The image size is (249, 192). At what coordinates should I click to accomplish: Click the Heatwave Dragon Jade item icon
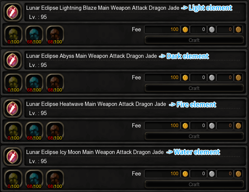pos(12,108)
